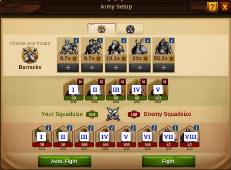
Task: Start battle with the Fight button
Action: tap(169, 162)
